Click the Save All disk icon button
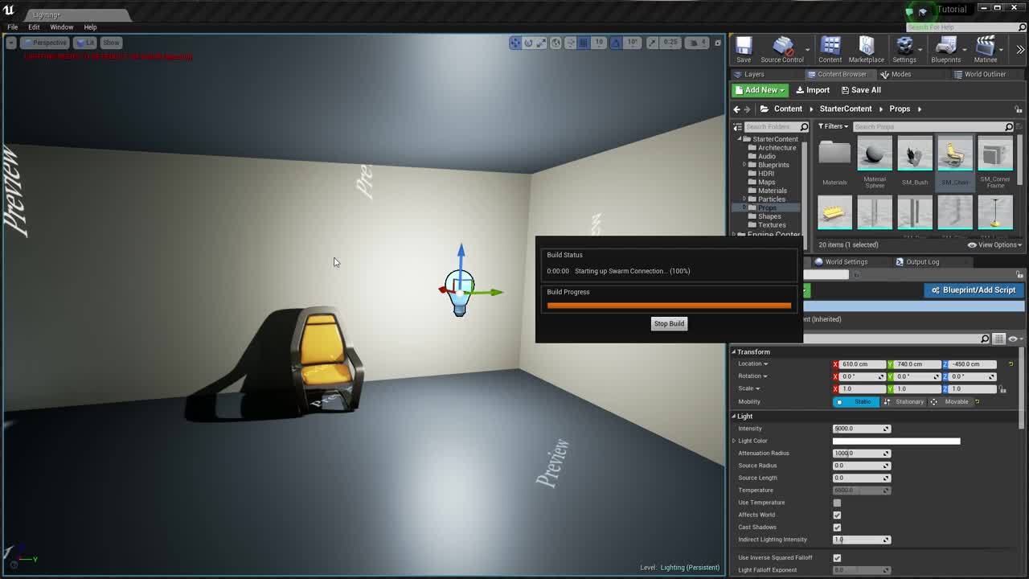Viewport: 1029px width, 579px height. point(860,90)
